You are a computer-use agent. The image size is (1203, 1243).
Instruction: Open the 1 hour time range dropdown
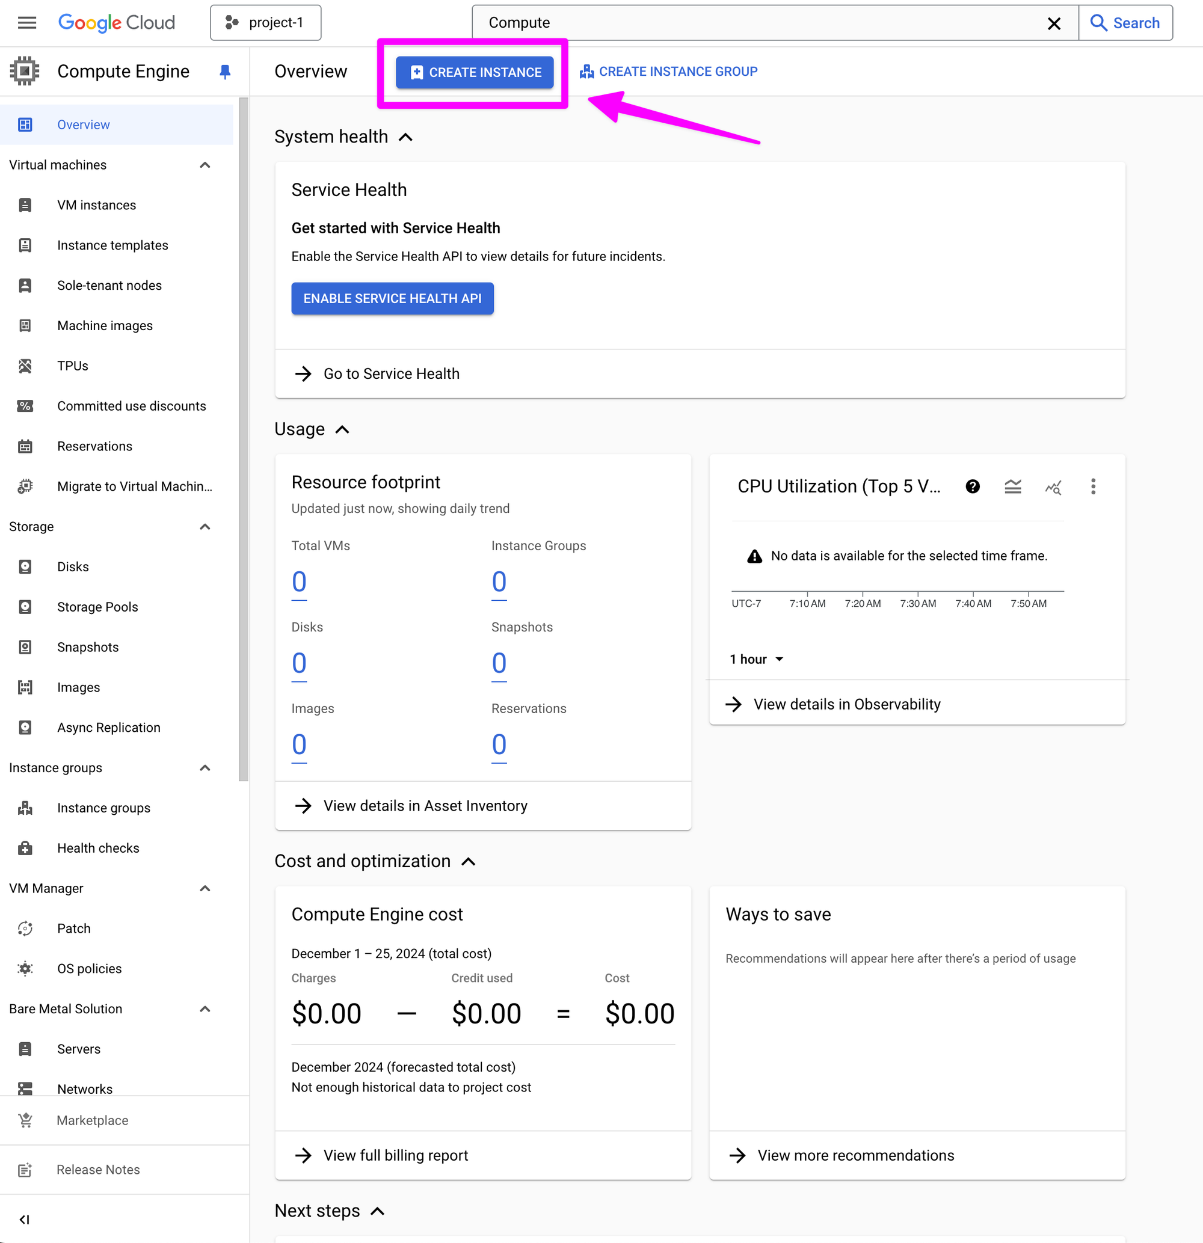[756, 659]
